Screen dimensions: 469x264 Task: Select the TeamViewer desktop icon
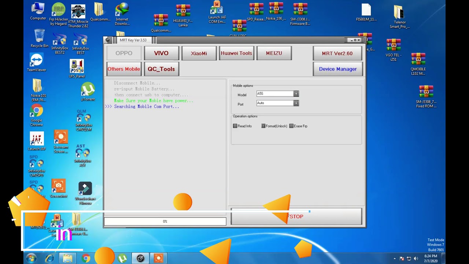pyautogui.click(x=36, y=62)
